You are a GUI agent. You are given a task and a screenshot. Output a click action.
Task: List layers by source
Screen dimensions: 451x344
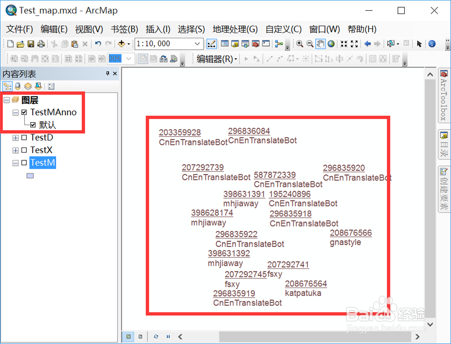pyautogui.click(x=18, y=86)
